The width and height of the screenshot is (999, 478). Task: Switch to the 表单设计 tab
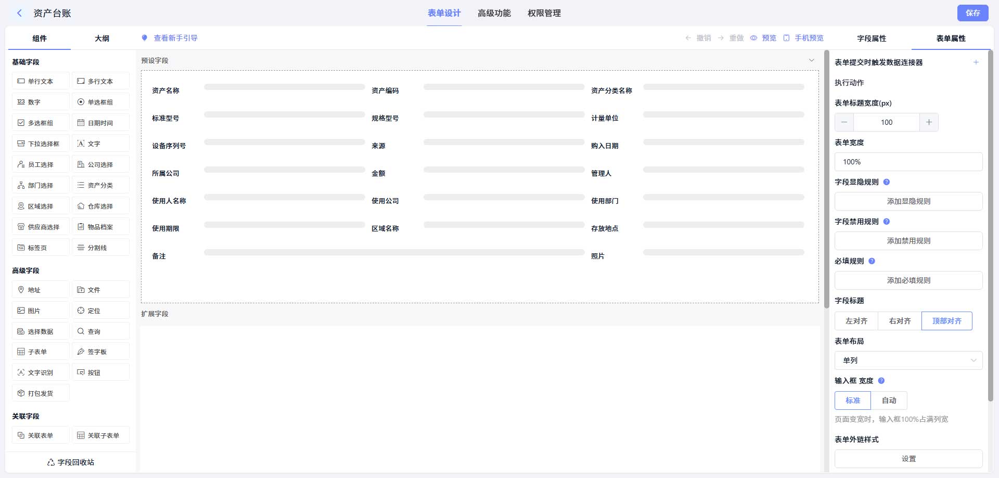tap(444, 13)
